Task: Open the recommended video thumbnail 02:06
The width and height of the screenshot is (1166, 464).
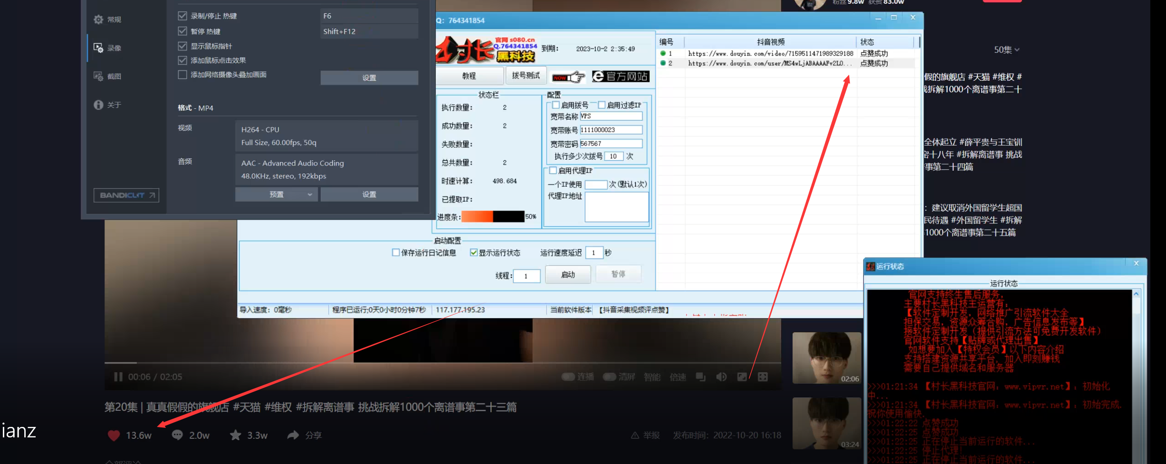Action: 827,358
